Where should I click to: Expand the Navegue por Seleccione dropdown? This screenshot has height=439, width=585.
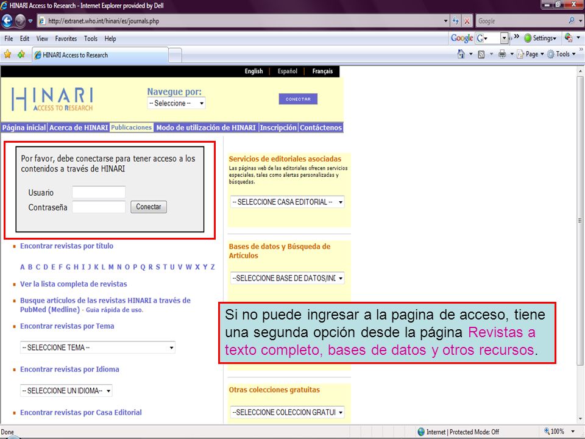(176, 103)
